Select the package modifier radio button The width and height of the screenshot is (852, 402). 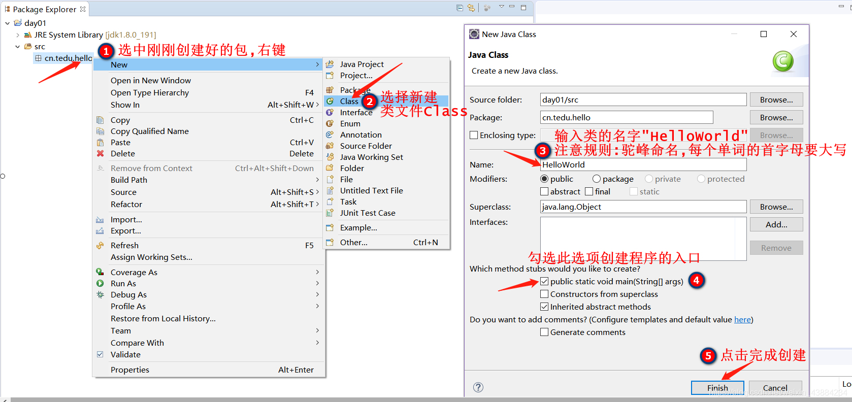[597, 179]
